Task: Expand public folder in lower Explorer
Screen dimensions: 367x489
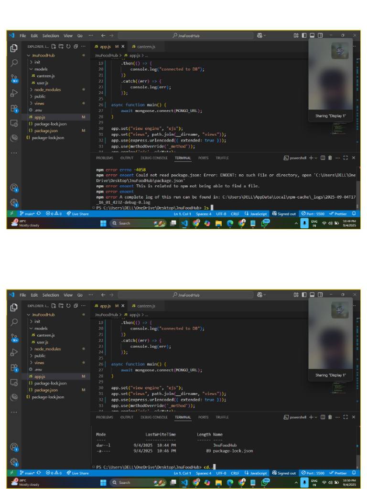Action: (31, 355)
